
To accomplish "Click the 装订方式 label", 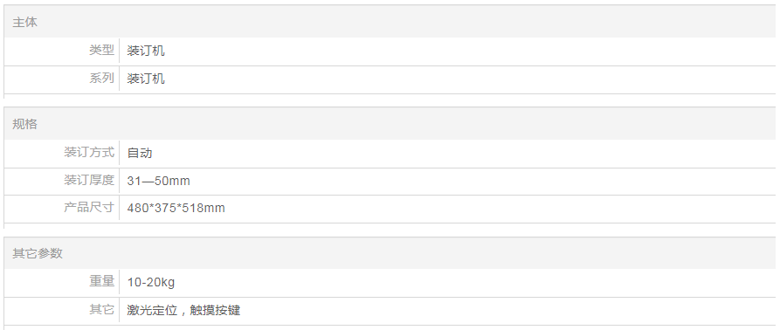I will tap(89, 153).
